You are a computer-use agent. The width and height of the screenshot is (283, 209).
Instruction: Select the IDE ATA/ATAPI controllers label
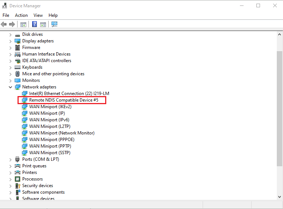coord(47,61)
